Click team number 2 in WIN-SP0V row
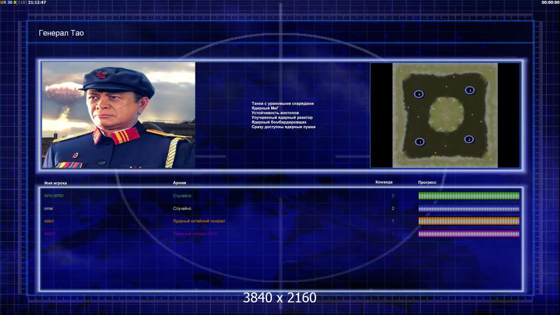The image size is (560, 315). 393,196
